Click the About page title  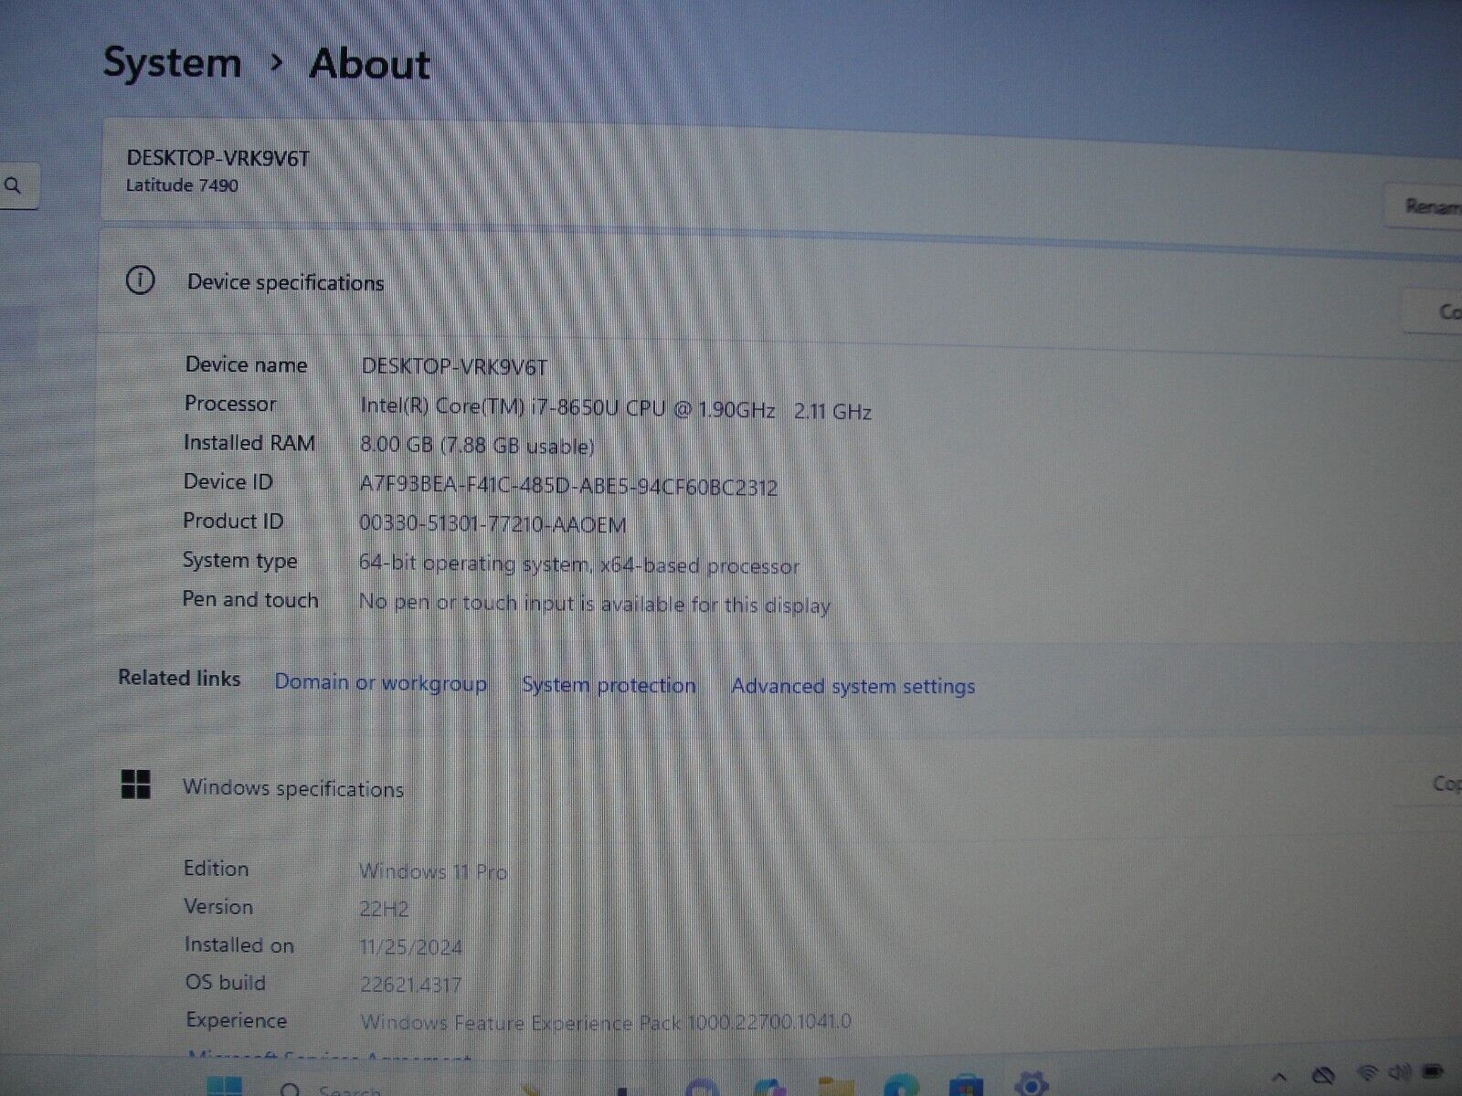[369, 64]
